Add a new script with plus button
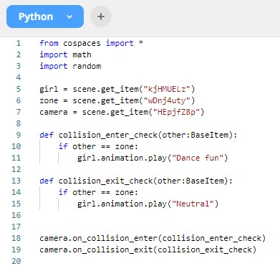 coord(101,16)
